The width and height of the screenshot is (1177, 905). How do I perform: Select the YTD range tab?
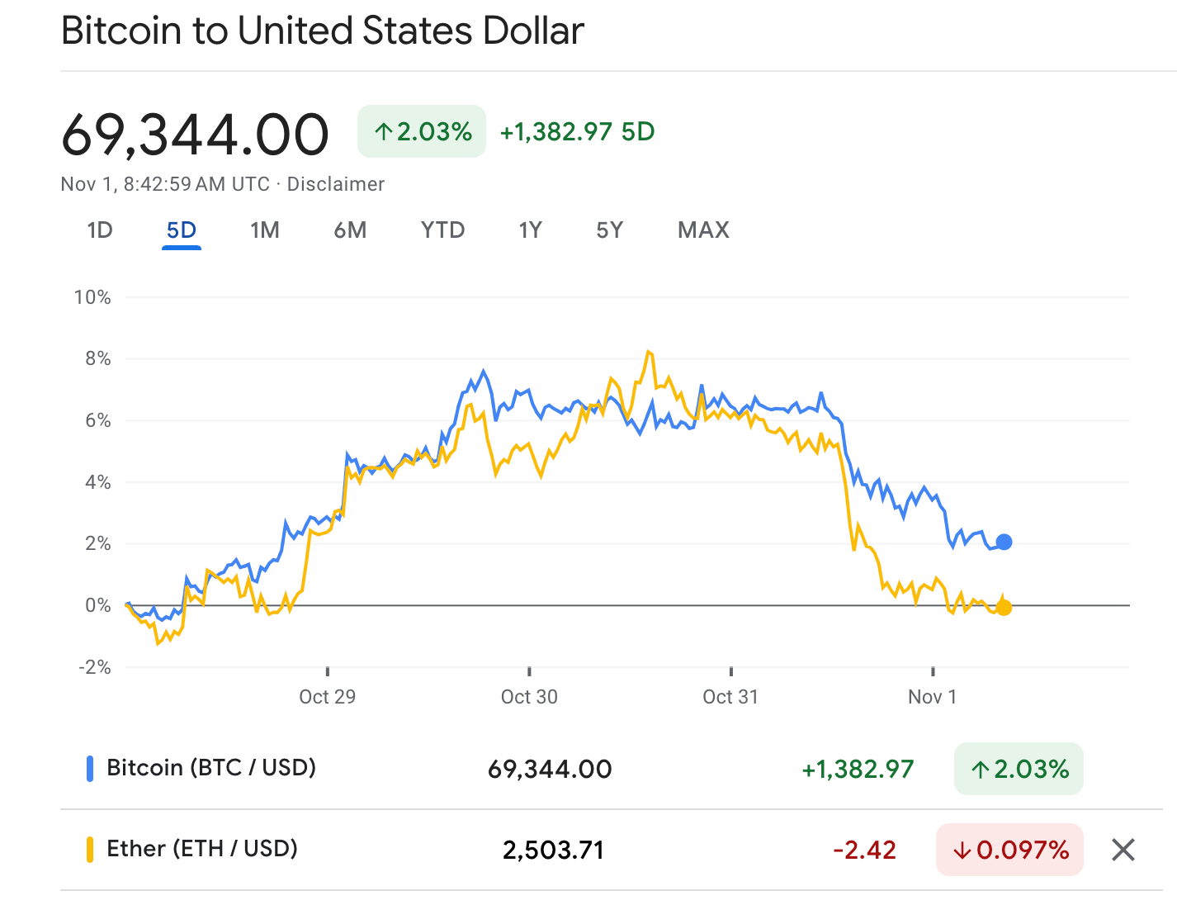click(x=442, y=230)
